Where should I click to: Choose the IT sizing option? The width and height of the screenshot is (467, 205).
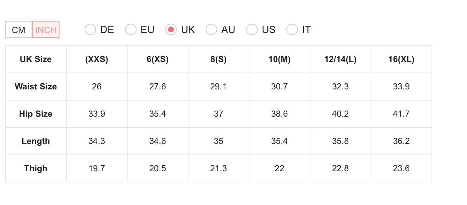[292, 29]
